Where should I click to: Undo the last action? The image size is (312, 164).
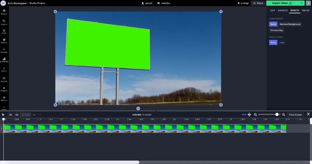point(34,115)
